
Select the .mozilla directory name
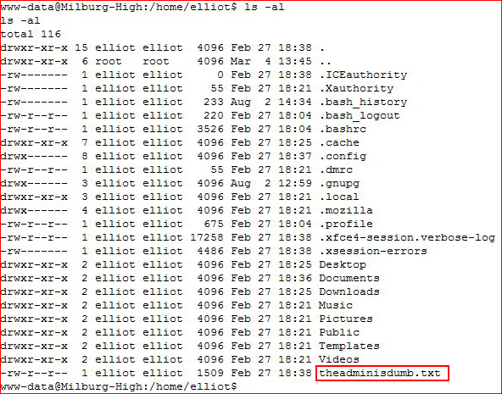[x=346, y=210]
